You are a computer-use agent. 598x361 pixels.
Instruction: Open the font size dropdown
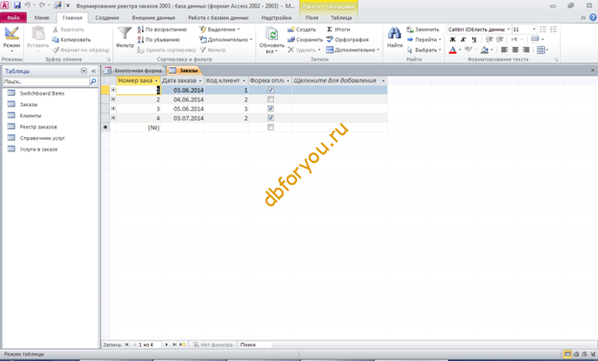(x=534, y=30)
